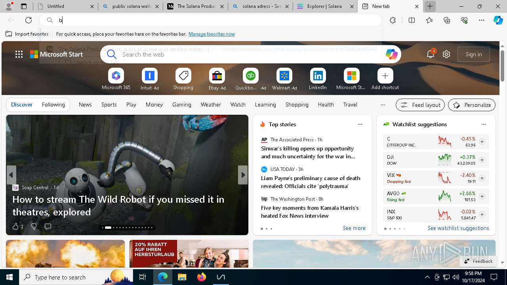
Task: Open Watchlist suggestions more options menu
Action: (483, 124)
